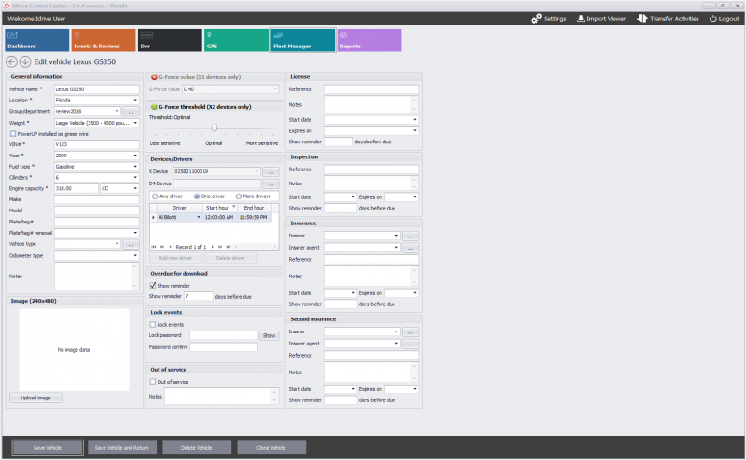Click the Save Vehicle button

point(48,448)
